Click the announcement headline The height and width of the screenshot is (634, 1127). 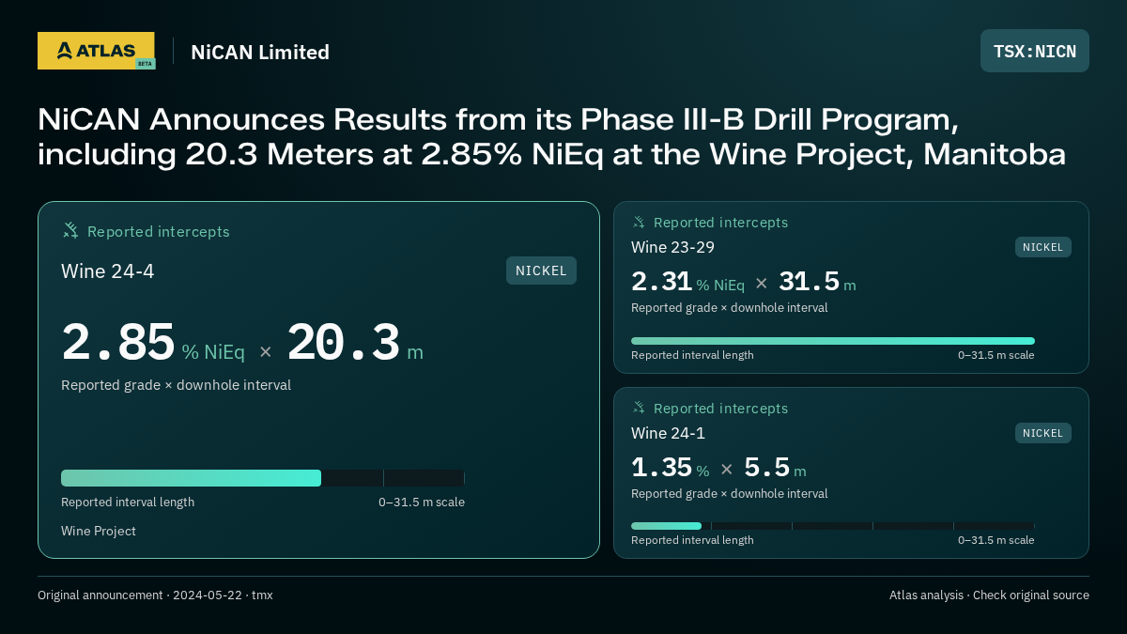point(551,137)
